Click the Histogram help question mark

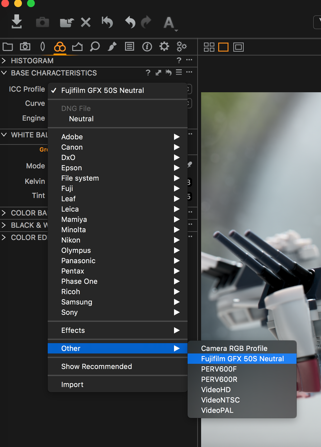tap(179, 60)
